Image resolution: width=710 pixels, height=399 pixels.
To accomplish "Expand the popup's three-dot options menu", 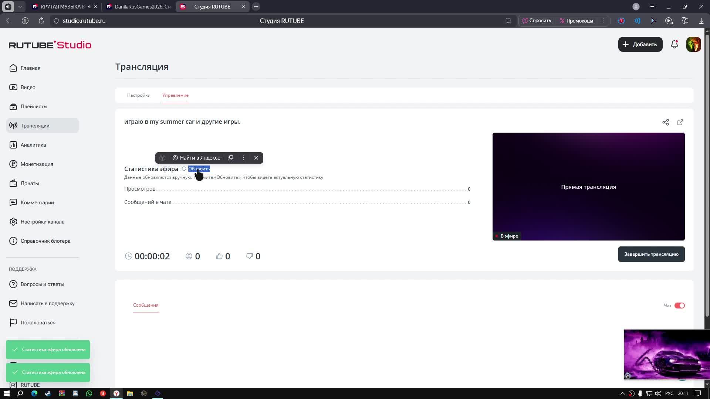I will [243, 158].
